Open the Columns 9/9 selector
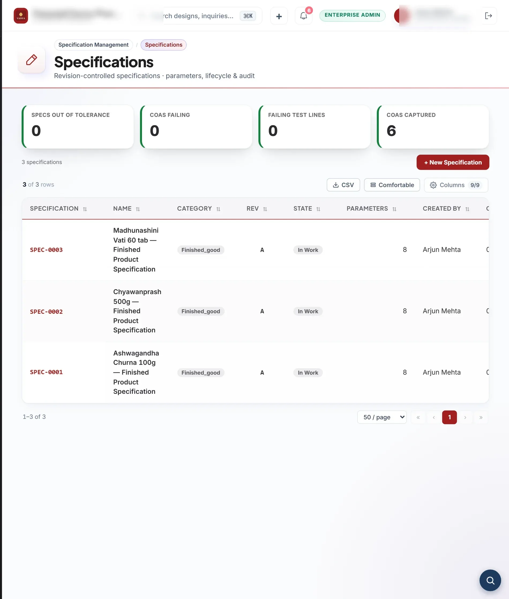This screenshot has width=509, height=599. 456,185
